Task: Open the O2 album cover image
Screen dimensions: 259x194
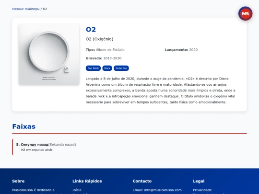Action: pos(49,54)
